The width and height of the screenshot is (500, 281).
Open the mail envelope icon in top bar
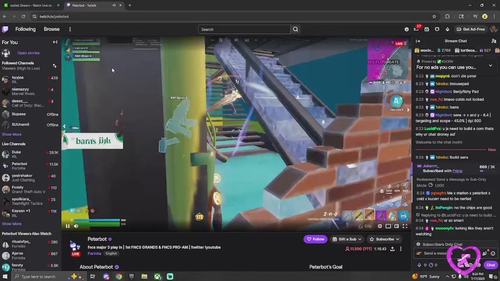[427, 29]
